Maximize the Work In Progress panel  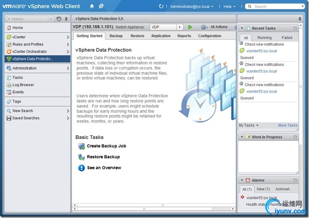tap(295, 137)
